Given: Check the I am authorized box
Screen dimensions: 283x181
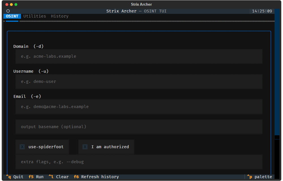Looking at the screenshot, I should 106,147.
